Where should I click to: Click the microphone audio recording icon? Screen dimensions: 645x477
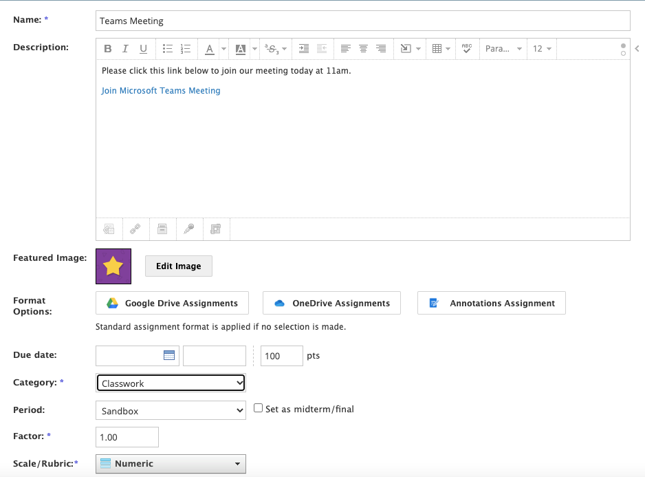coord(189,229)
